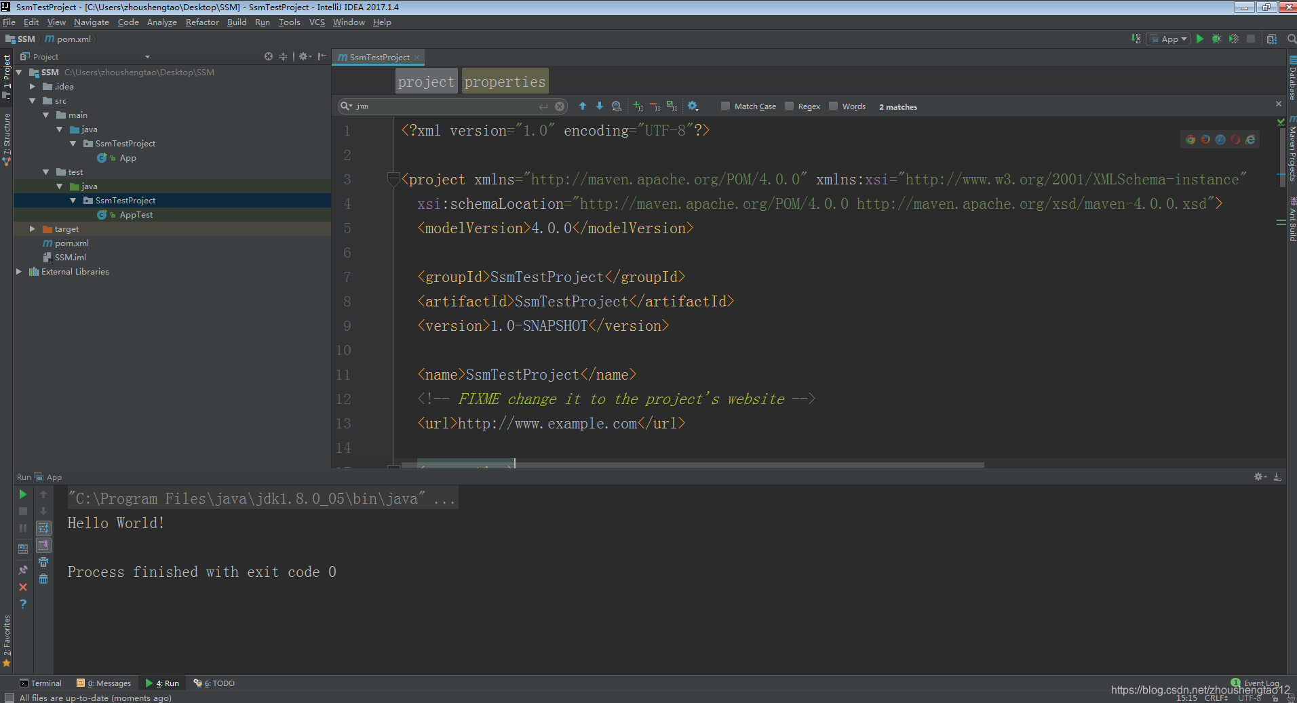Jump to previous search occurrence arrow
Image resolution: width=1297 pixels, height=703 pixels.
click(x=582, y=106)
